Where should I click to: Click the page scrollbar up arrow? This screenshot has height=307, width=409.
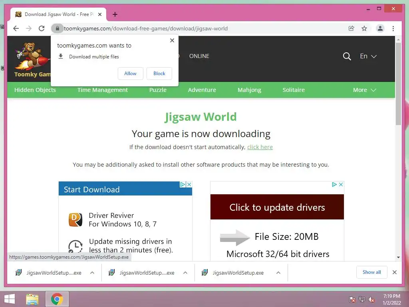(398, 40)
